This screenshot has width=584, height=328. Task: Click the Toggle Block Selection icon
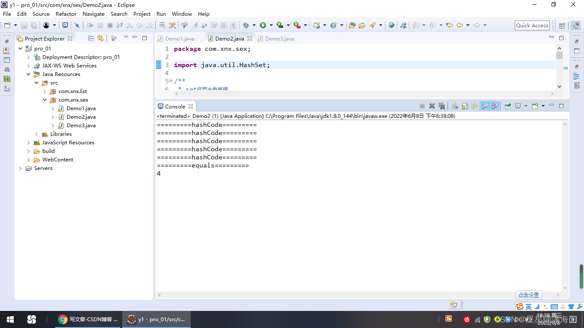tap(223, 25)
